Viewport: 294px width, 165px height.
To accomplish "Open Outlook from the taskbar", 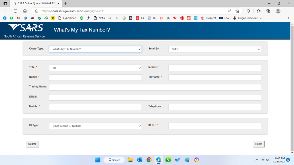I will click(x=140, y=160).
